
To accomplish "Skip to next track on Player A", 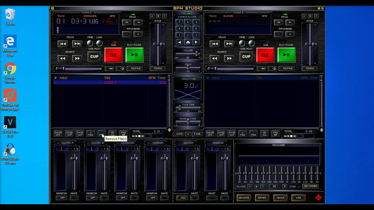I will pos(77,44).
